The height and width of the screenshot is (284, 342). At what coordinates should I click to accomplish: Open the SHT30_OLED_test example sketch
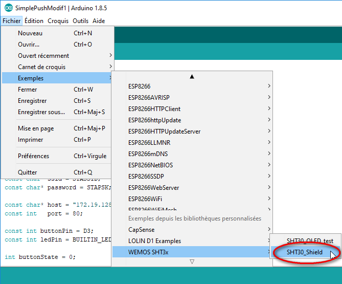(x=305, y=241)
